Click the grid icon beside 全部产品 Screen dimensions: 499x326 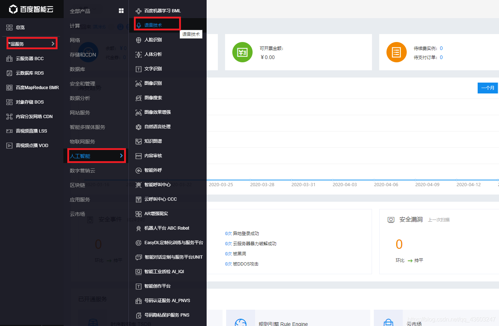point(121,11)
